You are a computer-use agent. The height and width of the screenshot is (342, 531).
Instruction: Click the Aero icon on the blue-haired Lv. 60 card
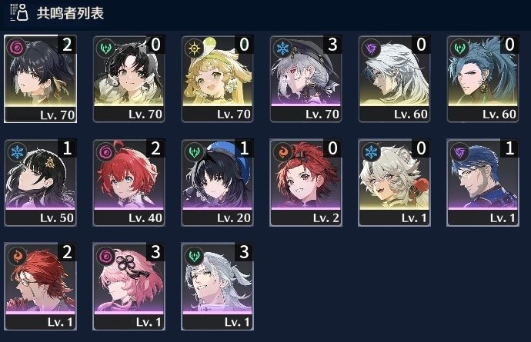(x=459, y=48)
